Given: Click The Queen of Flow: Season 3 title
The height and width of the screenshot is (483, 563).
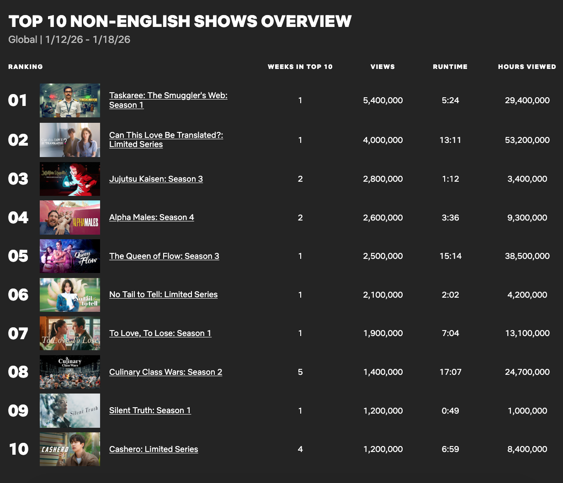Looking at the screenshot, I should pos(164,256).
